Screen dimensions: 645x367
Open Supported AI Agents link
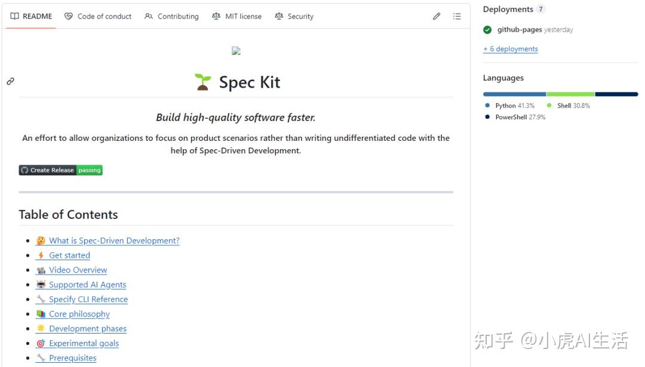tap(87, 284)
